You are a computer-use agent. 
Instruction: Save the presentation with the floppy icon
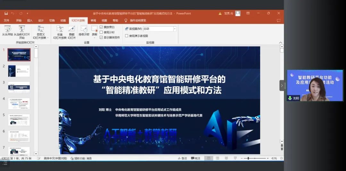6,13
